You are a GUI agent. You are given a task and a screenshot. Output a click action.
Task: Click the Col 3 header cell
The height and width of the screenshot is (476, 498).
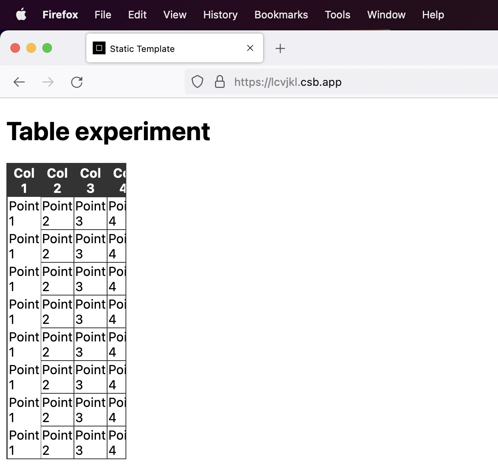pos(90,180)
